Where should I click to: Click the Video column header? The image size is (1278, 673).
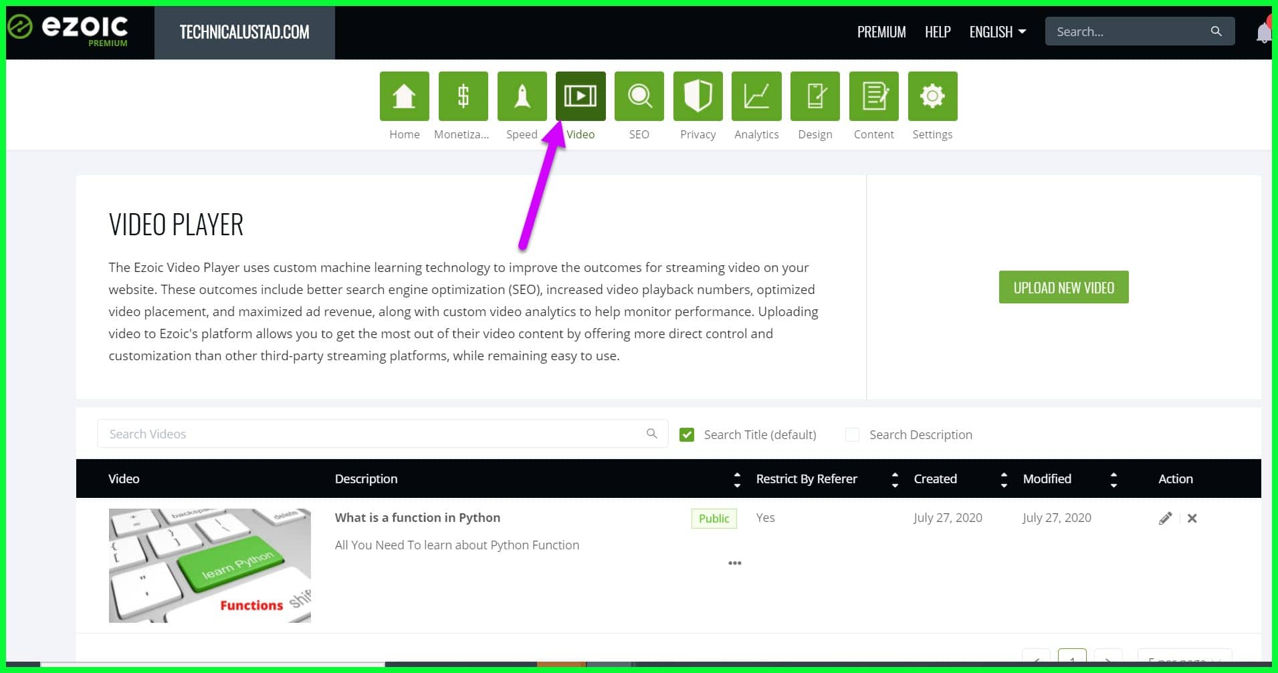(124, 479)
